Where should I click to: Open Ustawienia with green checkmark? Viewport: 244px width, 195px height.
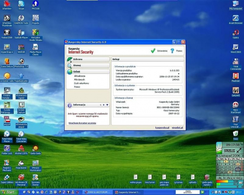(x=159, y=51)
